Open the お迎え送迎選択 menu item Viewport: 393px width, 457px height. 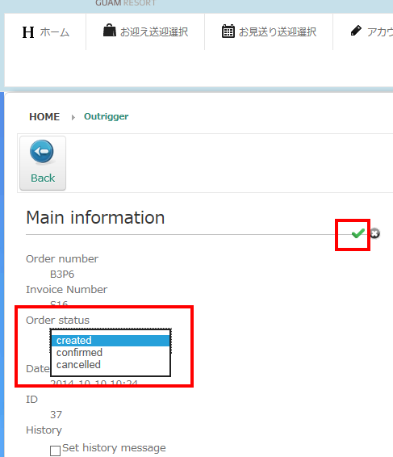tap(145, 31)
